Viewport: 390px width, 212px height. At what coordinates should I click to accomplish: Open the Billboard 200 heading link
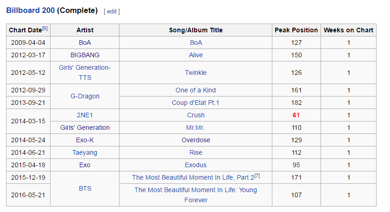pyautogui.click(x=31, y=11)
